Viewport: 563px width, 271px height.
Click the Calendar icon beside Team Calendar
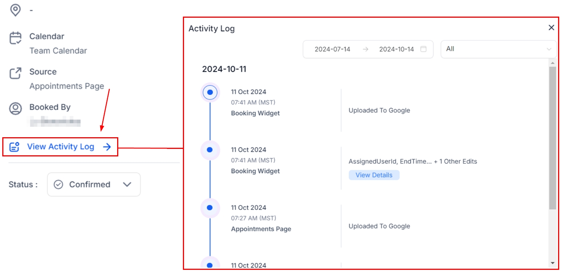click(15, 38)
